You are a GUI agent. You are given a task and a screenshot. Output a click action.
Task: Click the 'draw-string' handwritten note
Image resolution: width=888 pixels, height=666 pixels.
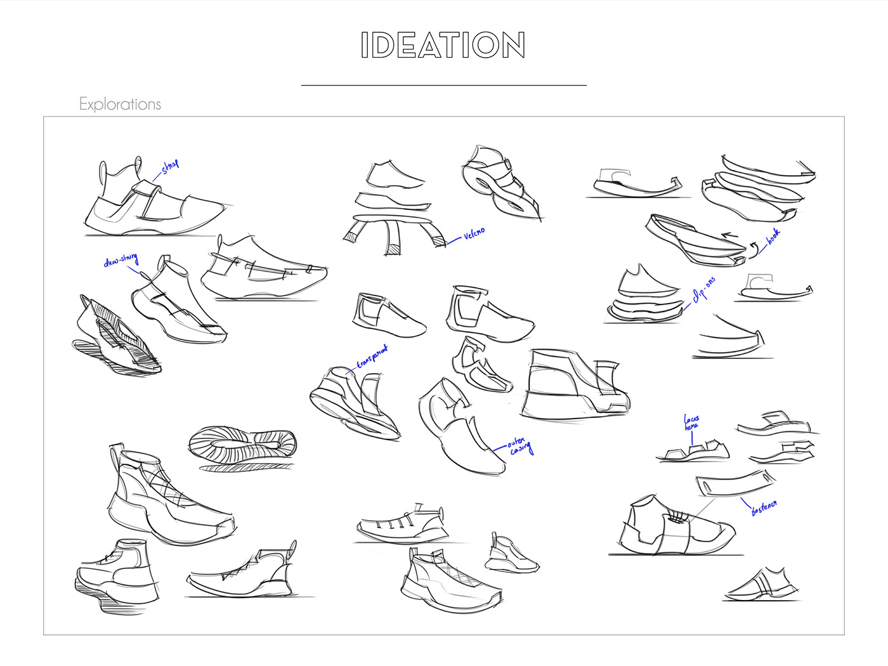[121, 261]
